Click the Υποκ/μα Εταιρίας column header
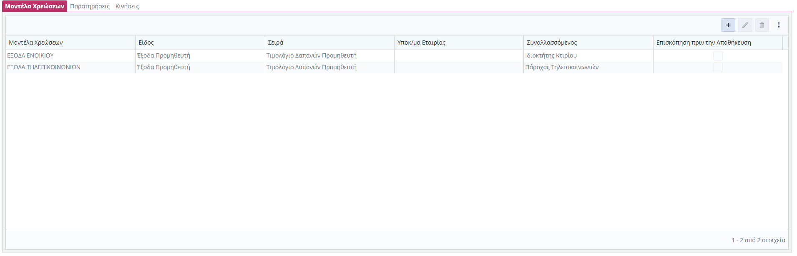The height and width of the screenshot is (256, 797). coord(421,43)
